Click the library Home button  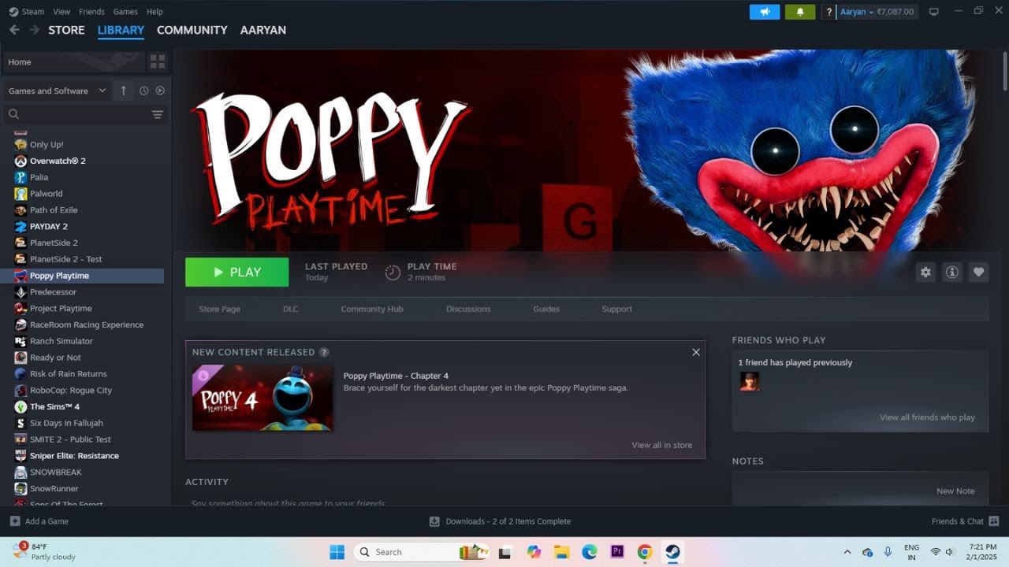pos(73,61)
